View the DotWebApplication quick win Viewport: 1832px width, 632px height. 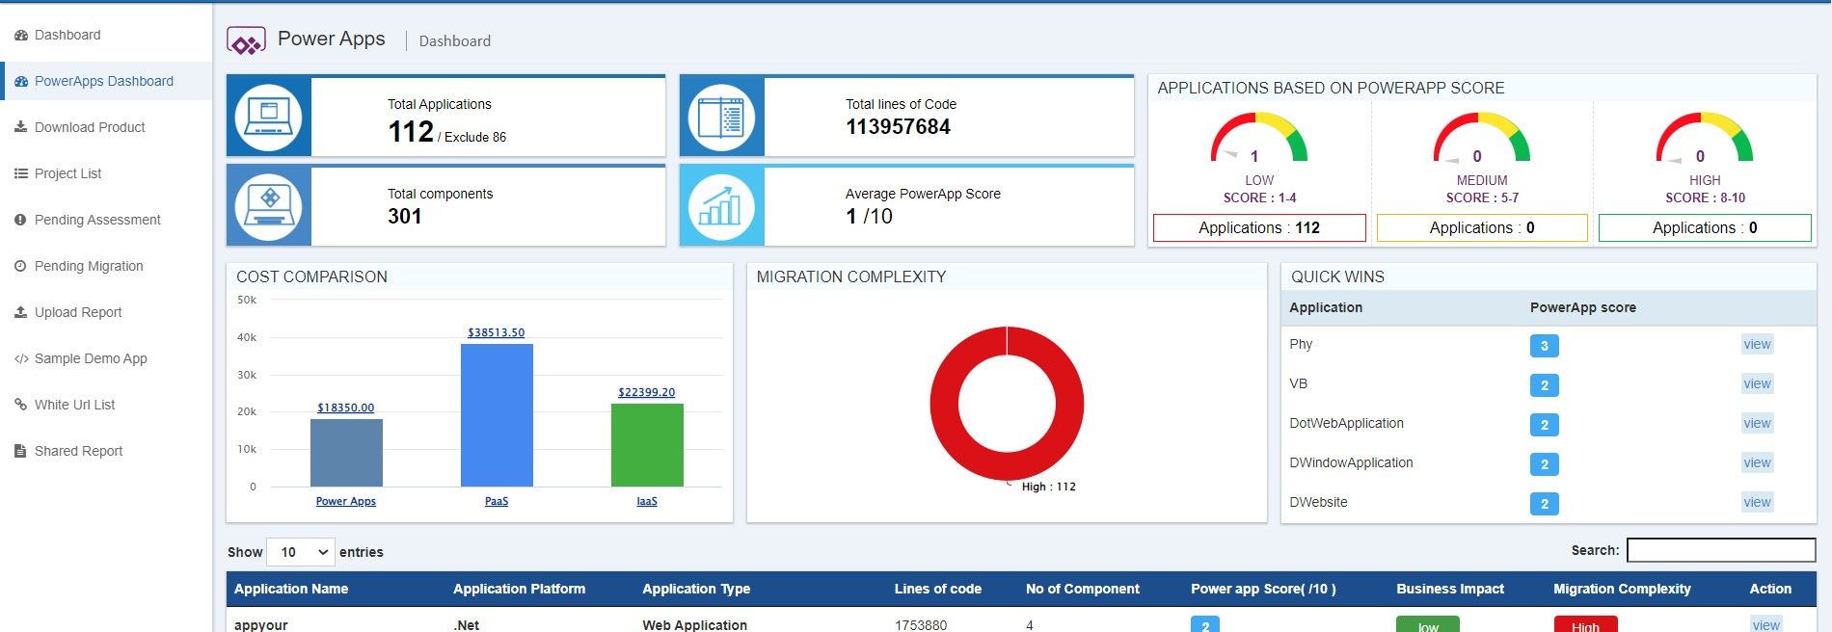(x=1757, y=424)
